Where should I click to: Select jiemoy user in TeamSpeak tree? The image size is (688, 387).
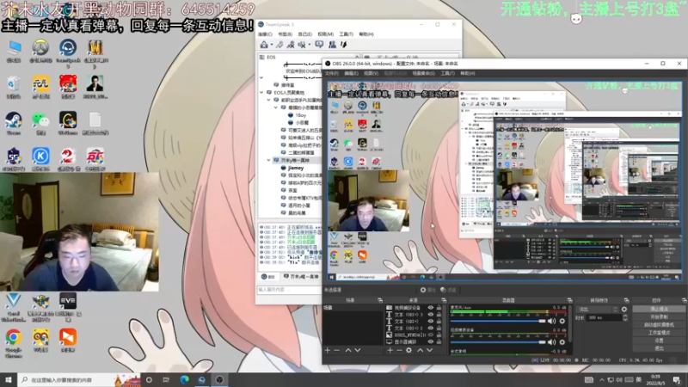pyautogui.click(x=296, y=168)
